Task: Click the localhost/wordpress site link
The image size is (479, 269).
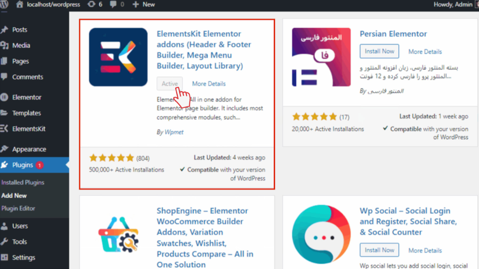Action: (x=53, y=5)
